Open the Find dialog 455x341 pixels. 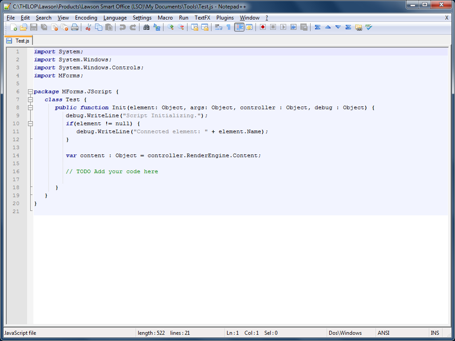pos(147,27)
